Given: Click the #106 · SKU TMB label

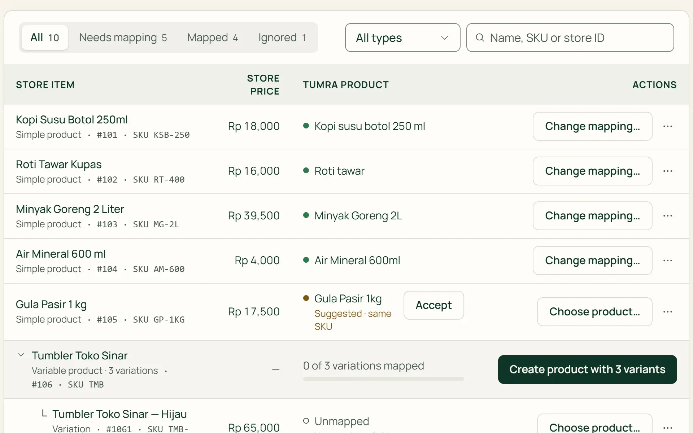Looking at the screenshot, I should pyautogui.click(x=68, y=385).
